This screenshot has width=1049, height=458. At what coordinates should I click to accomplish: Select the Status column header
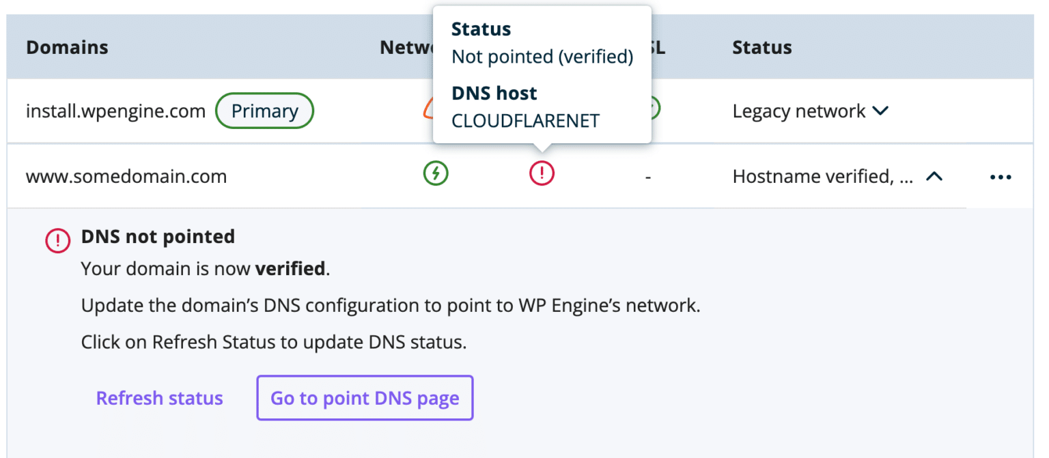761,46
